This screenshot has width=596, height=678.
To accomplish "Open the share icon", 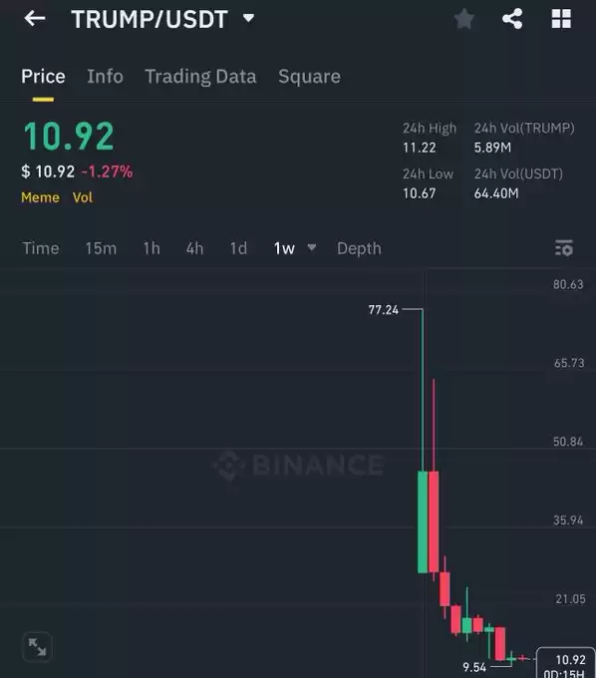I will coord(512,19).
